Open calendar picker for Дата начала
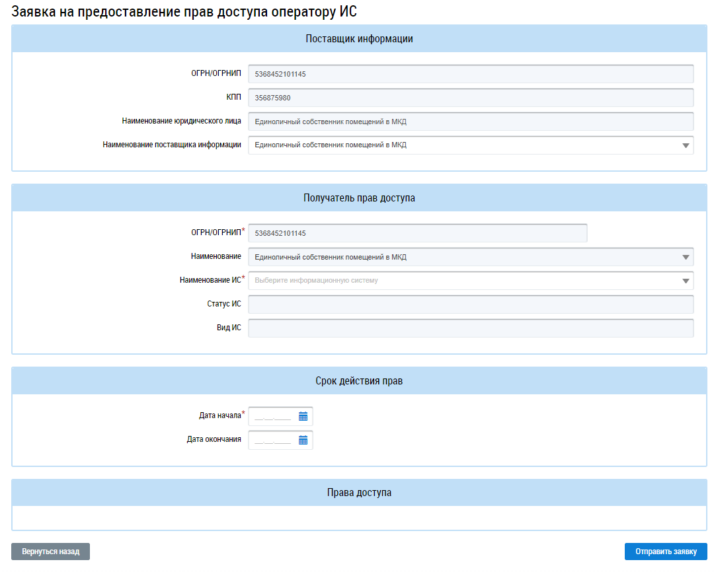 coord(303,416)
